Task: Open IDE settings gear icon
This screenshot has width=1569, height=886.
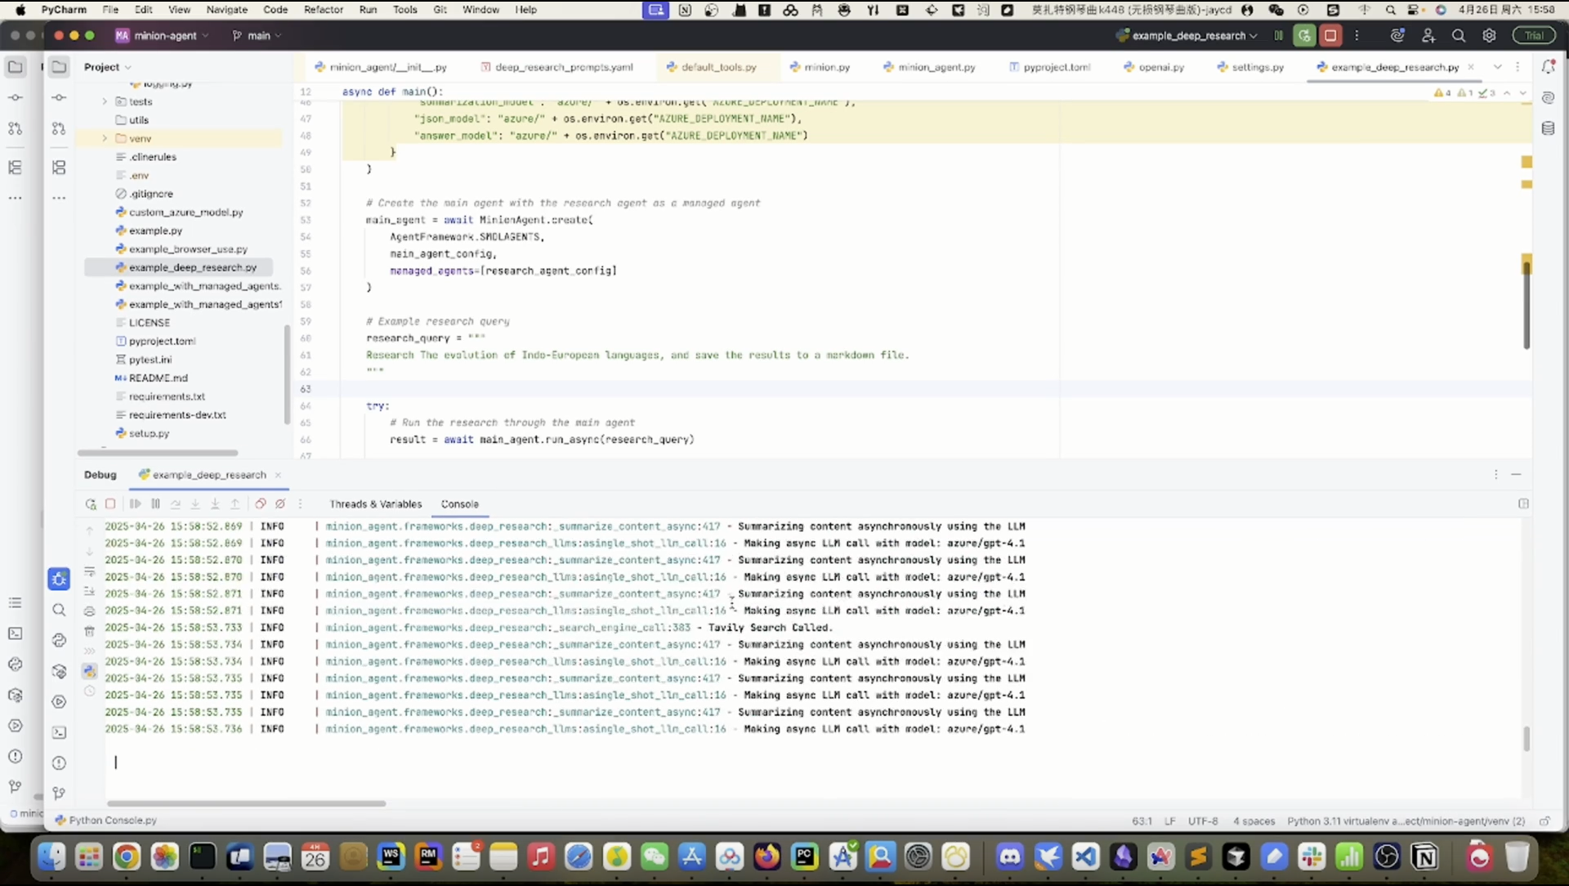Action: [1489, 35]
